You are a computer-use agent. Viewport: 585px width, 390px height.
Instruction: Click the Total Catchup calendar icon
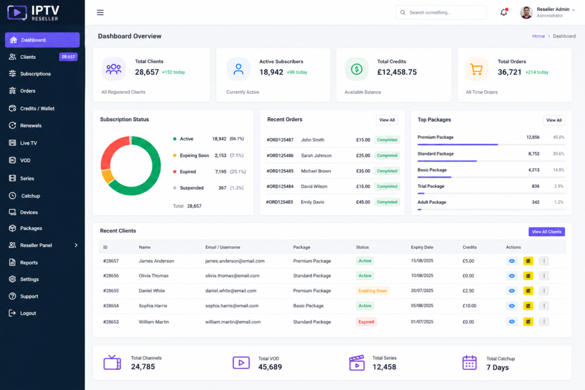pos(470,363)
